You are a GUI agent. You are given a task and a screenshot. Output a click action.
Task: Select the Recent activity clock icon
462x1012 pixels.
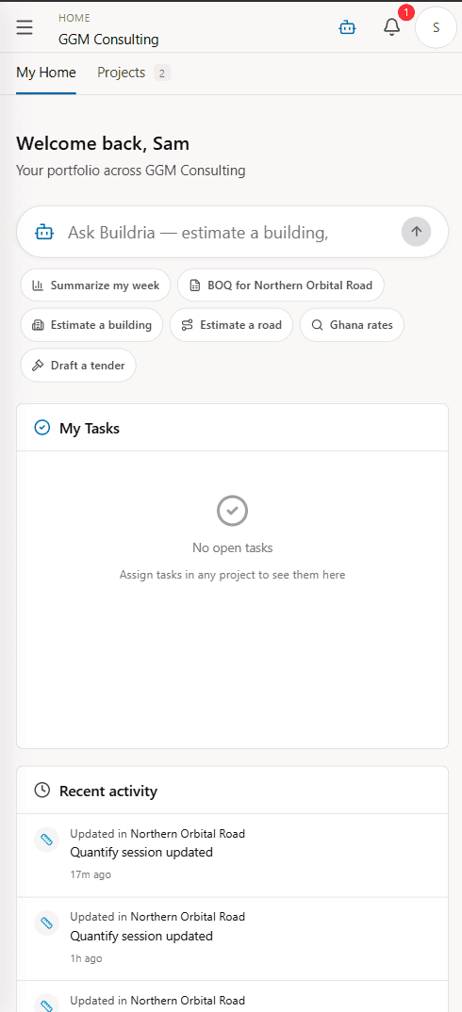pyautogui.click(x=42, y=790)
